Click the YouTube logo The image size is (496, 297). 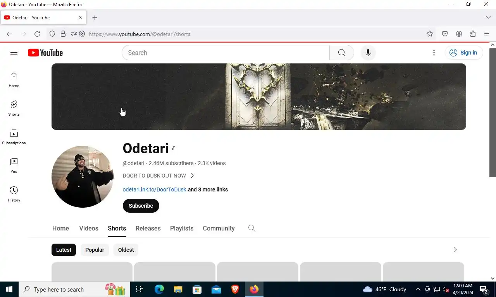click(x=45, y=53)
